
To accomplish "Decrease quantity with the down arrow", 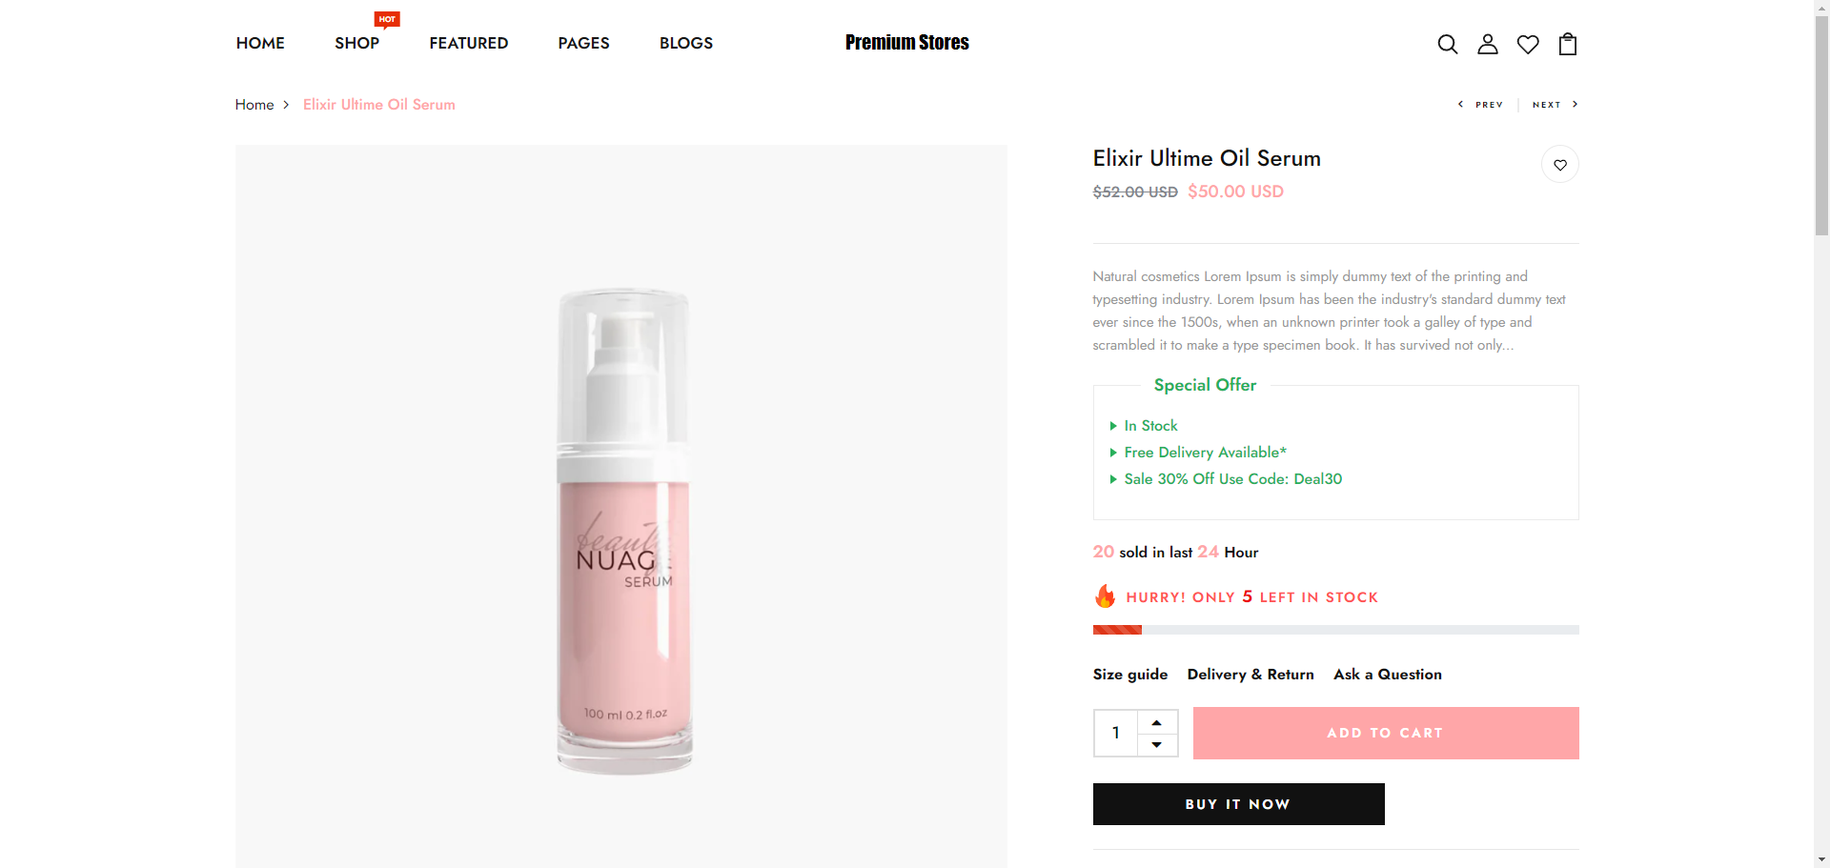I will (x=1156, y=744).
